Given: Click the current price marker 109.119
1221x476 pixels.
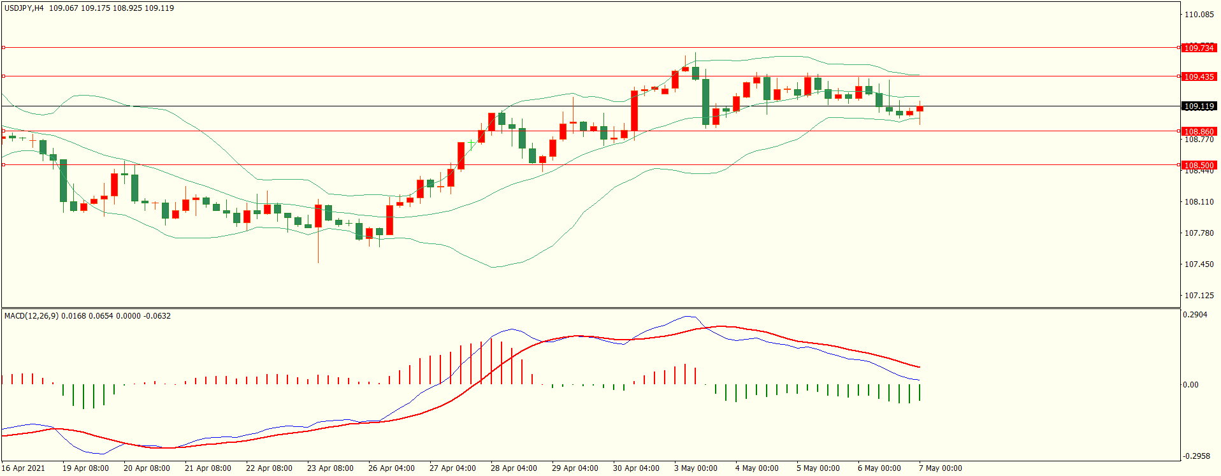Looking at the screenshot, I should pos(1199,106).
